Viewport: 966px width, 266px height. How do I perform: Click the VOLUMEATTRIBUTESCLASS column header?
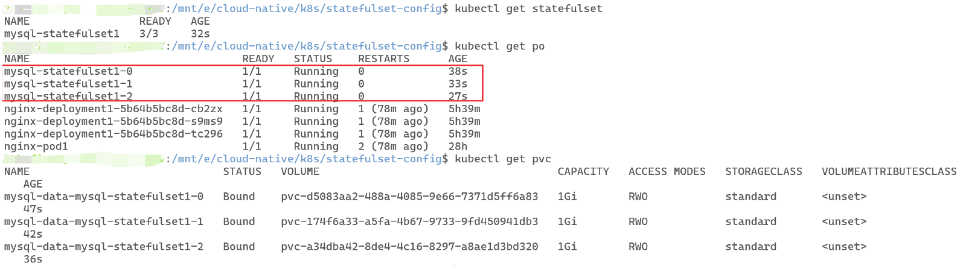click(889, 172)
